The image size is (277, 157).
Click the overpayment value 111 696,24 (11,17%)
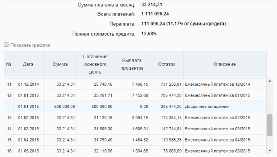click(184, 24)
